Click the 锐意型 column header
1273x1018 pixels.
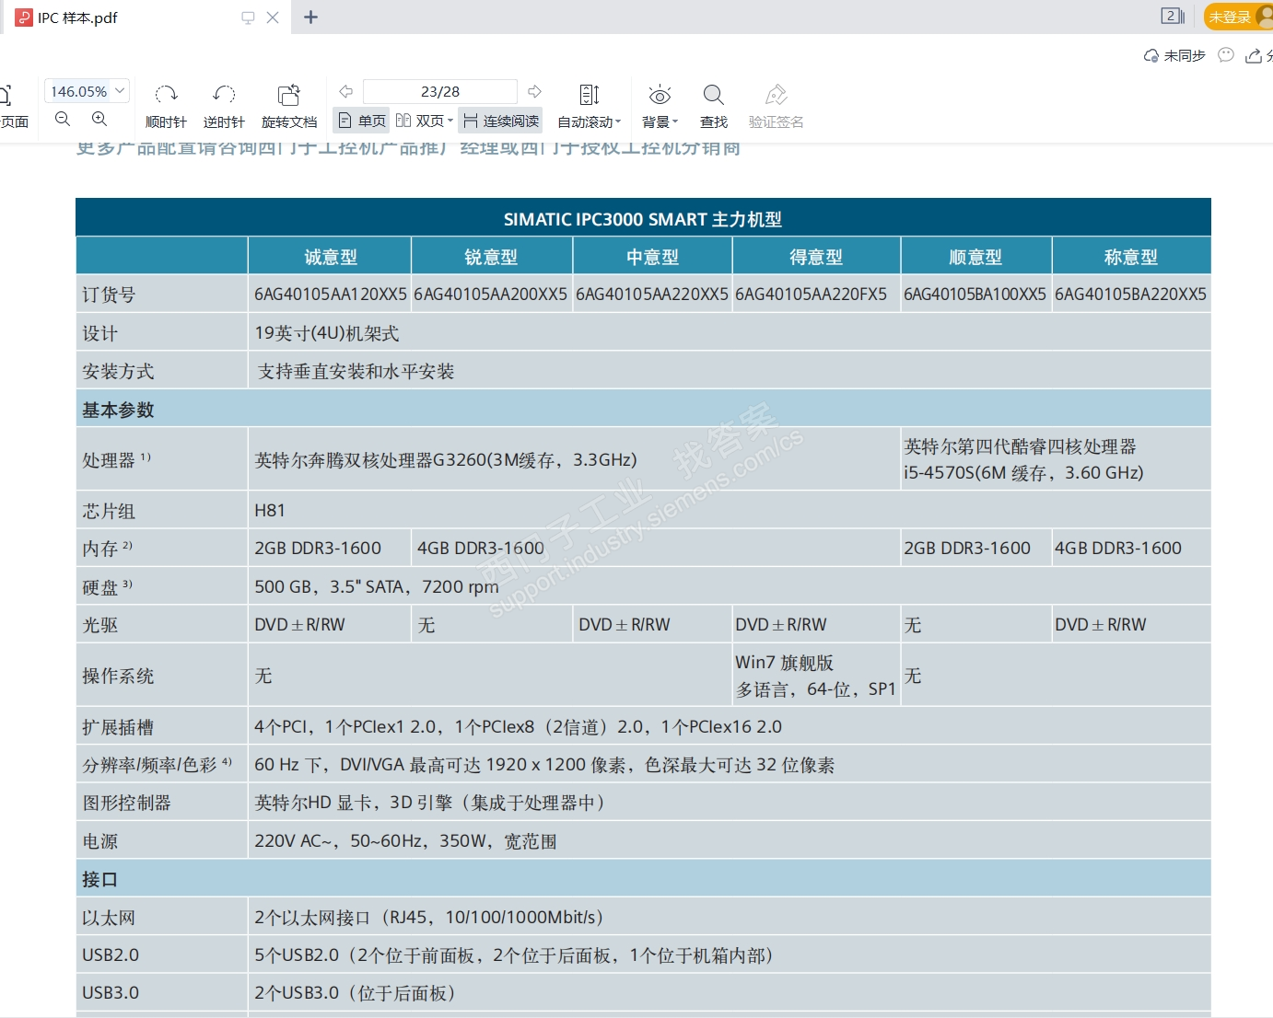491,257
